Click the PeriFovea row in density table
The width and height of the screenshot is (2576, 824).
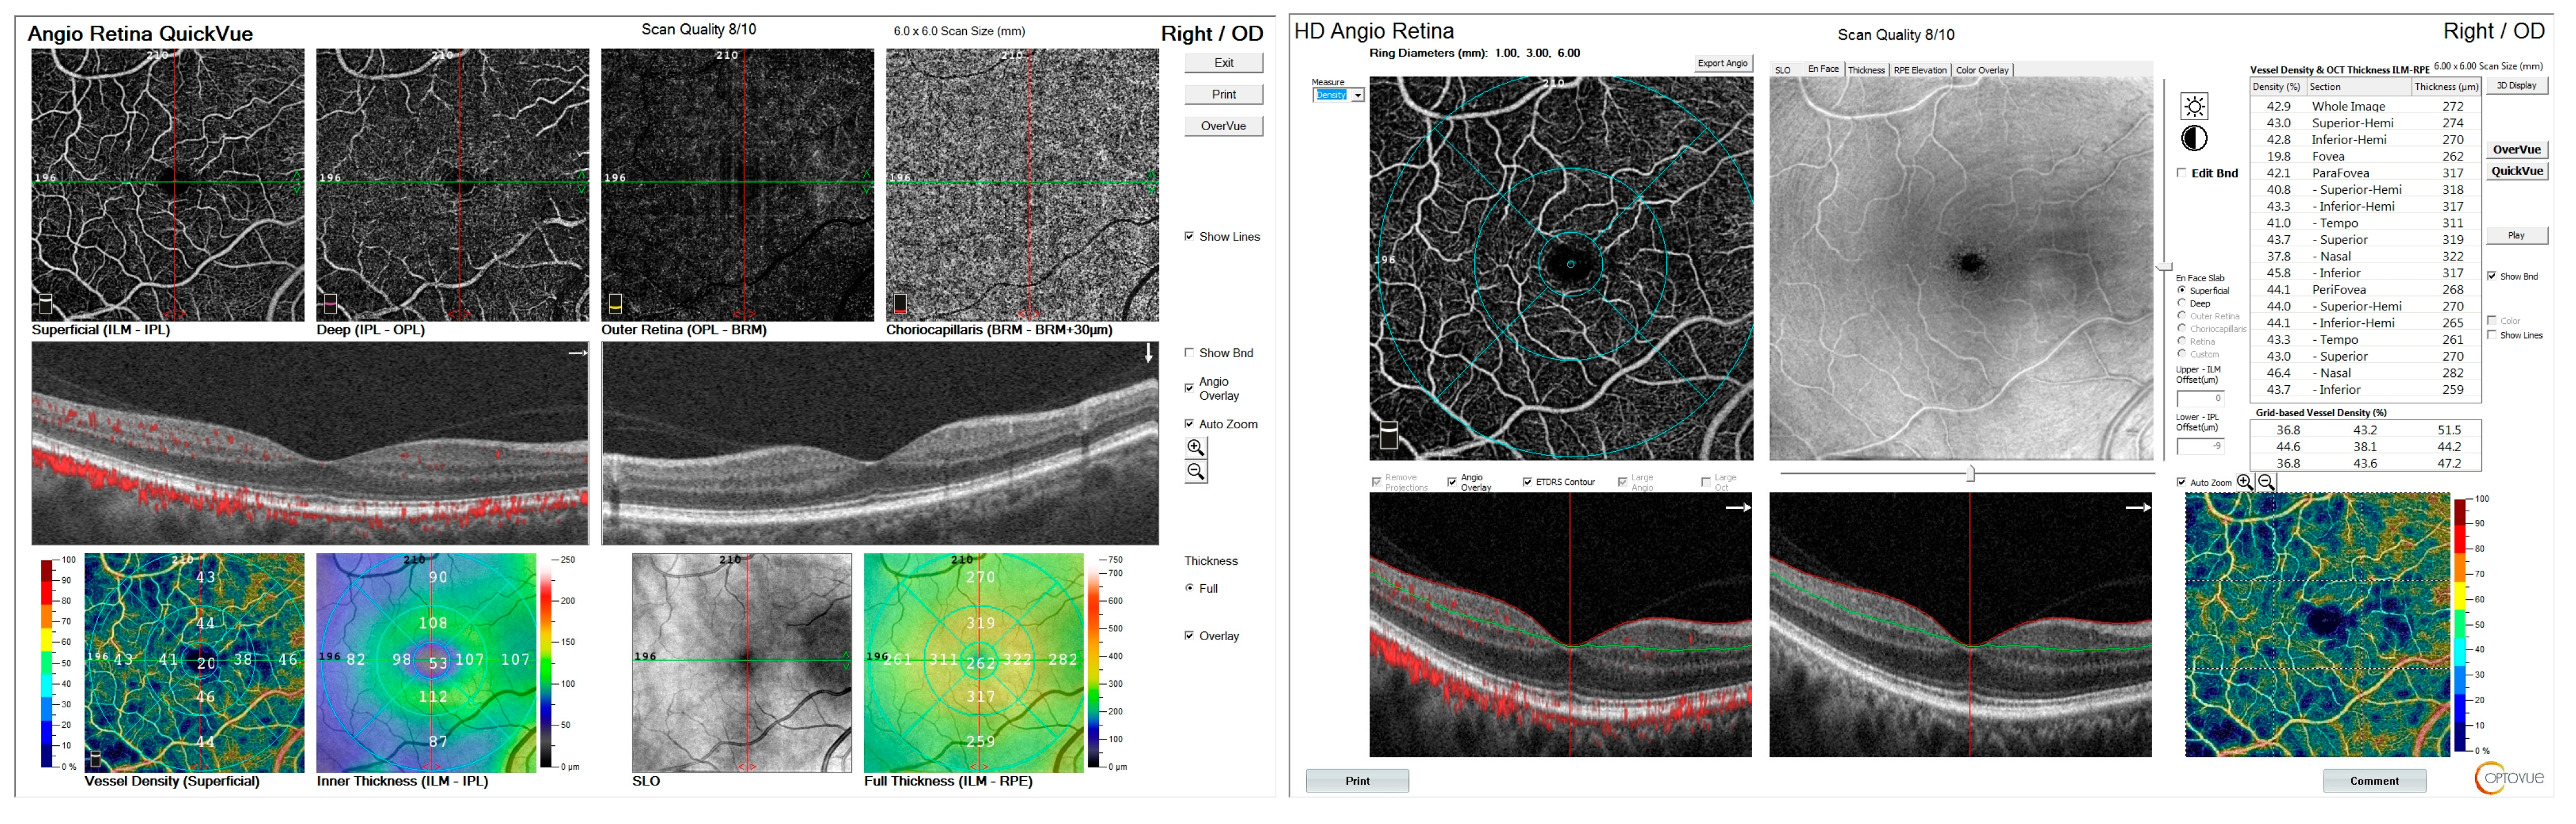(2365, 290)
